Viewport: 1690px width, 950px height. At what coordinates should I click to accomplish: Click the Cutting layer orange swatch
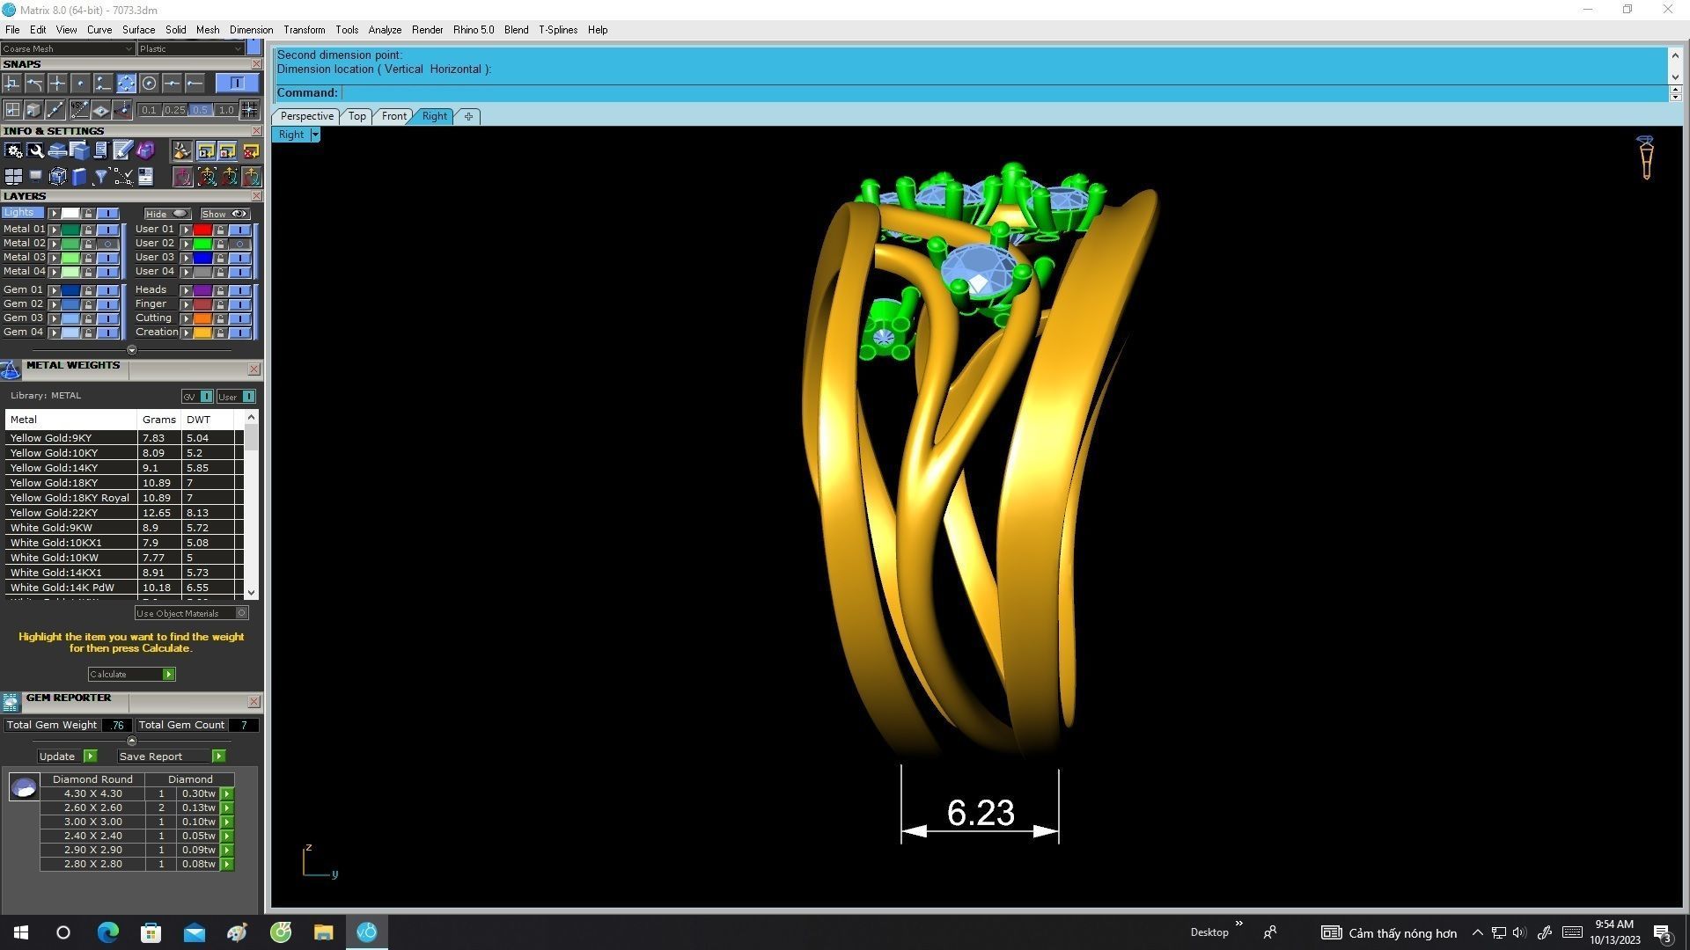click(202, 318)
